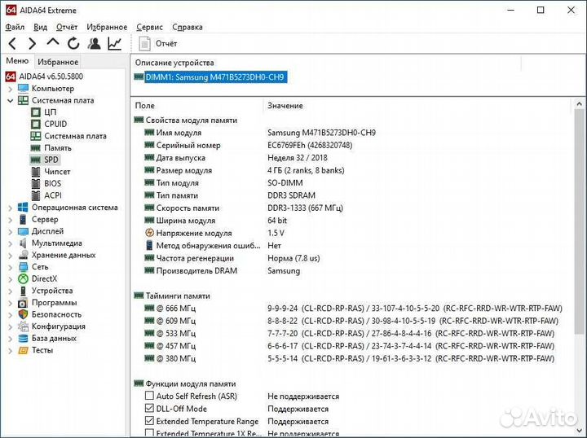Viewport: 587px width, 438px height.
Task: Open the Справка menu
Action: (188, 27)
